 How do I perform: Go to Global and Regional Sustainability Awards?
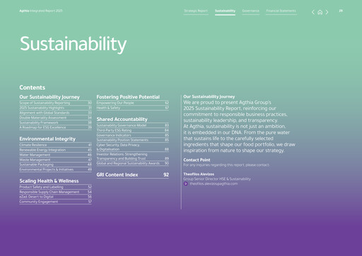[x=133, y=163]
